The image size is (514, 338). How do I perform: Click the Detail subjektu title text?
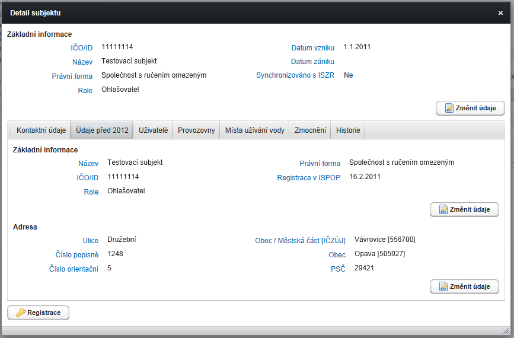[x=35, y=13]
